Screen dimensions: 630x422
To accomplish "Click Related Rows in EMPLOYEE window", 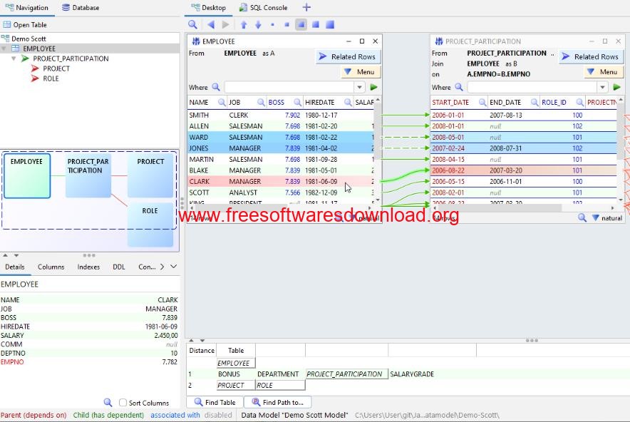I will (x=348, y=56).
